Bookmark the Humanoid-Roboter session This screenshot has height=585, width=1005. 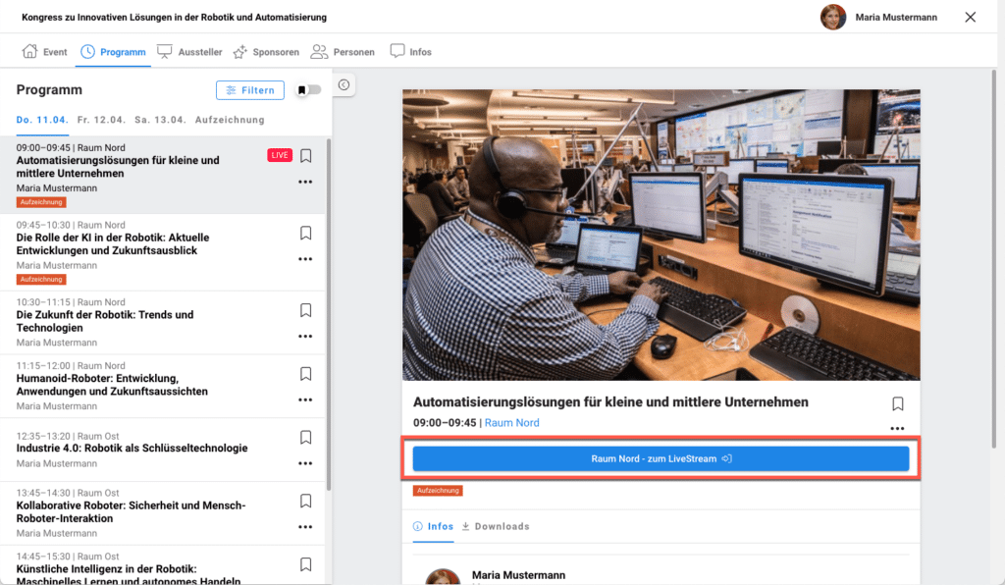[306, 374]
